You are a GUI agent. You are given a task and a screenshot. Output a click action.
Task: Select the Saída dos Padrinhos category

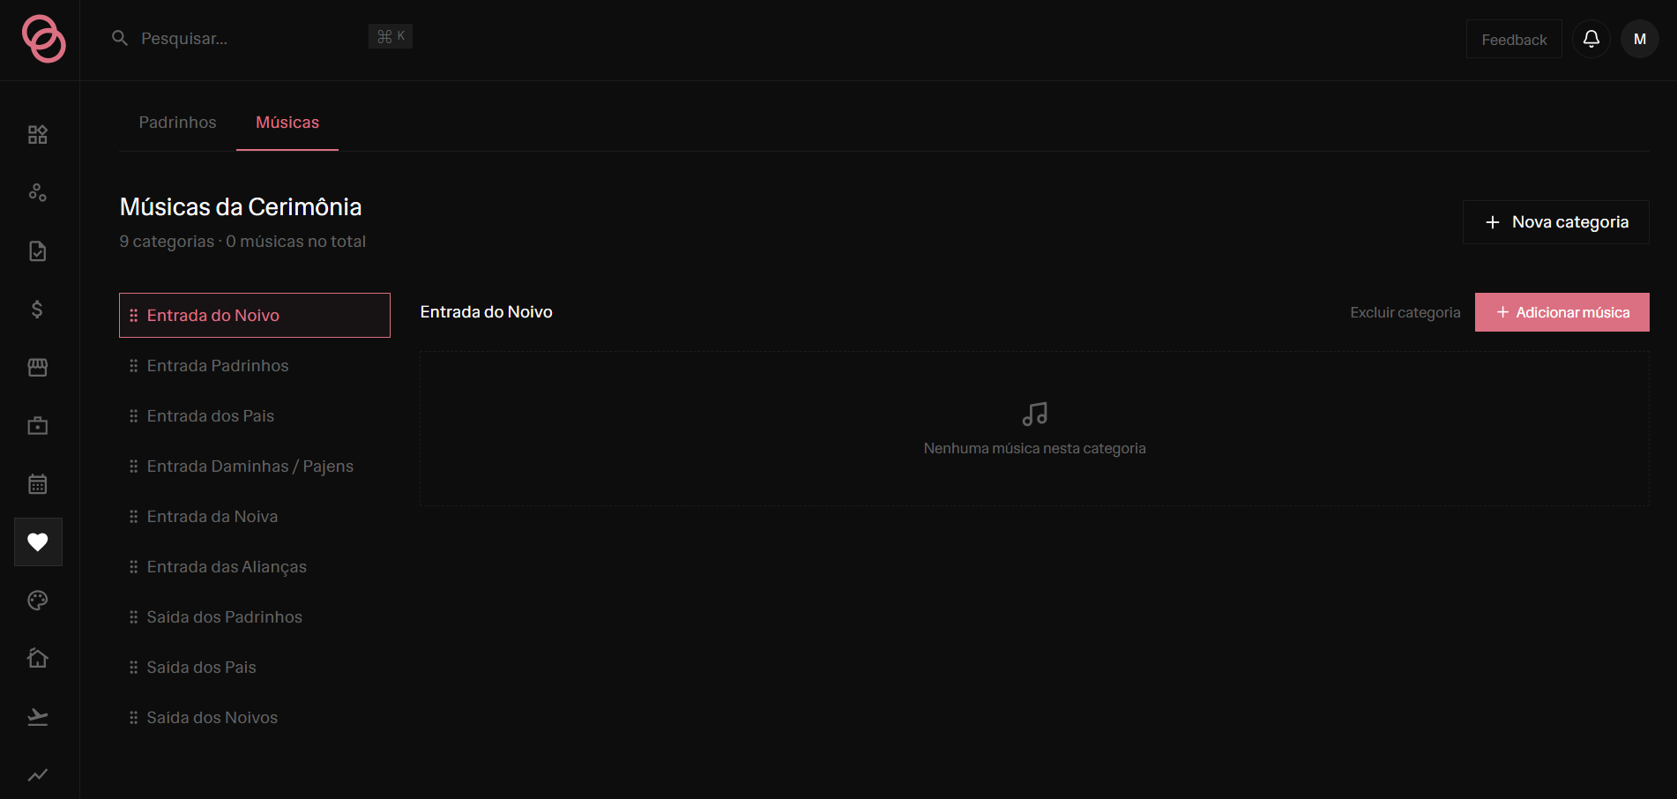255,616
